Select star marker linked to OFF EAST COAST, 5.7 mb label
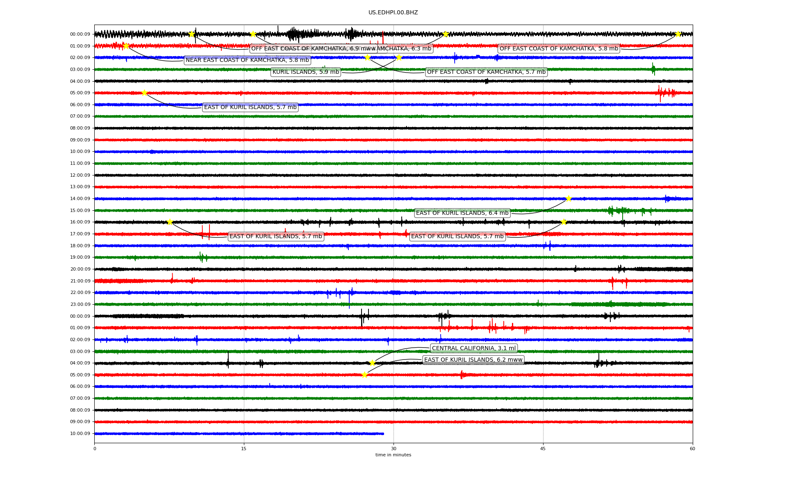The height and width of the screenshot is (492, 787). [x=367, y=57]
